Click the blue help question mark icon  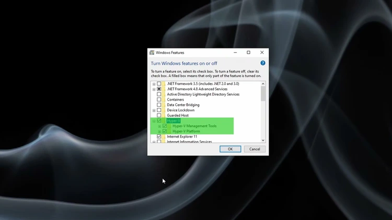(262, 63)
